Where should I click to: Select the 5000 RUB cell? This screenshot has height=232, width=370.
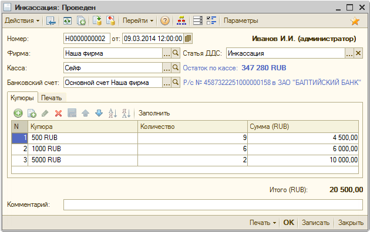[83, 161]
